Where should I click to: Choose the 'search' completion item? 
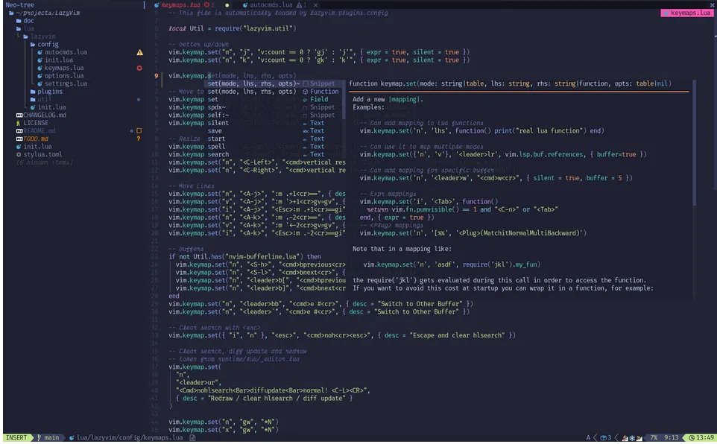(274, 154)
